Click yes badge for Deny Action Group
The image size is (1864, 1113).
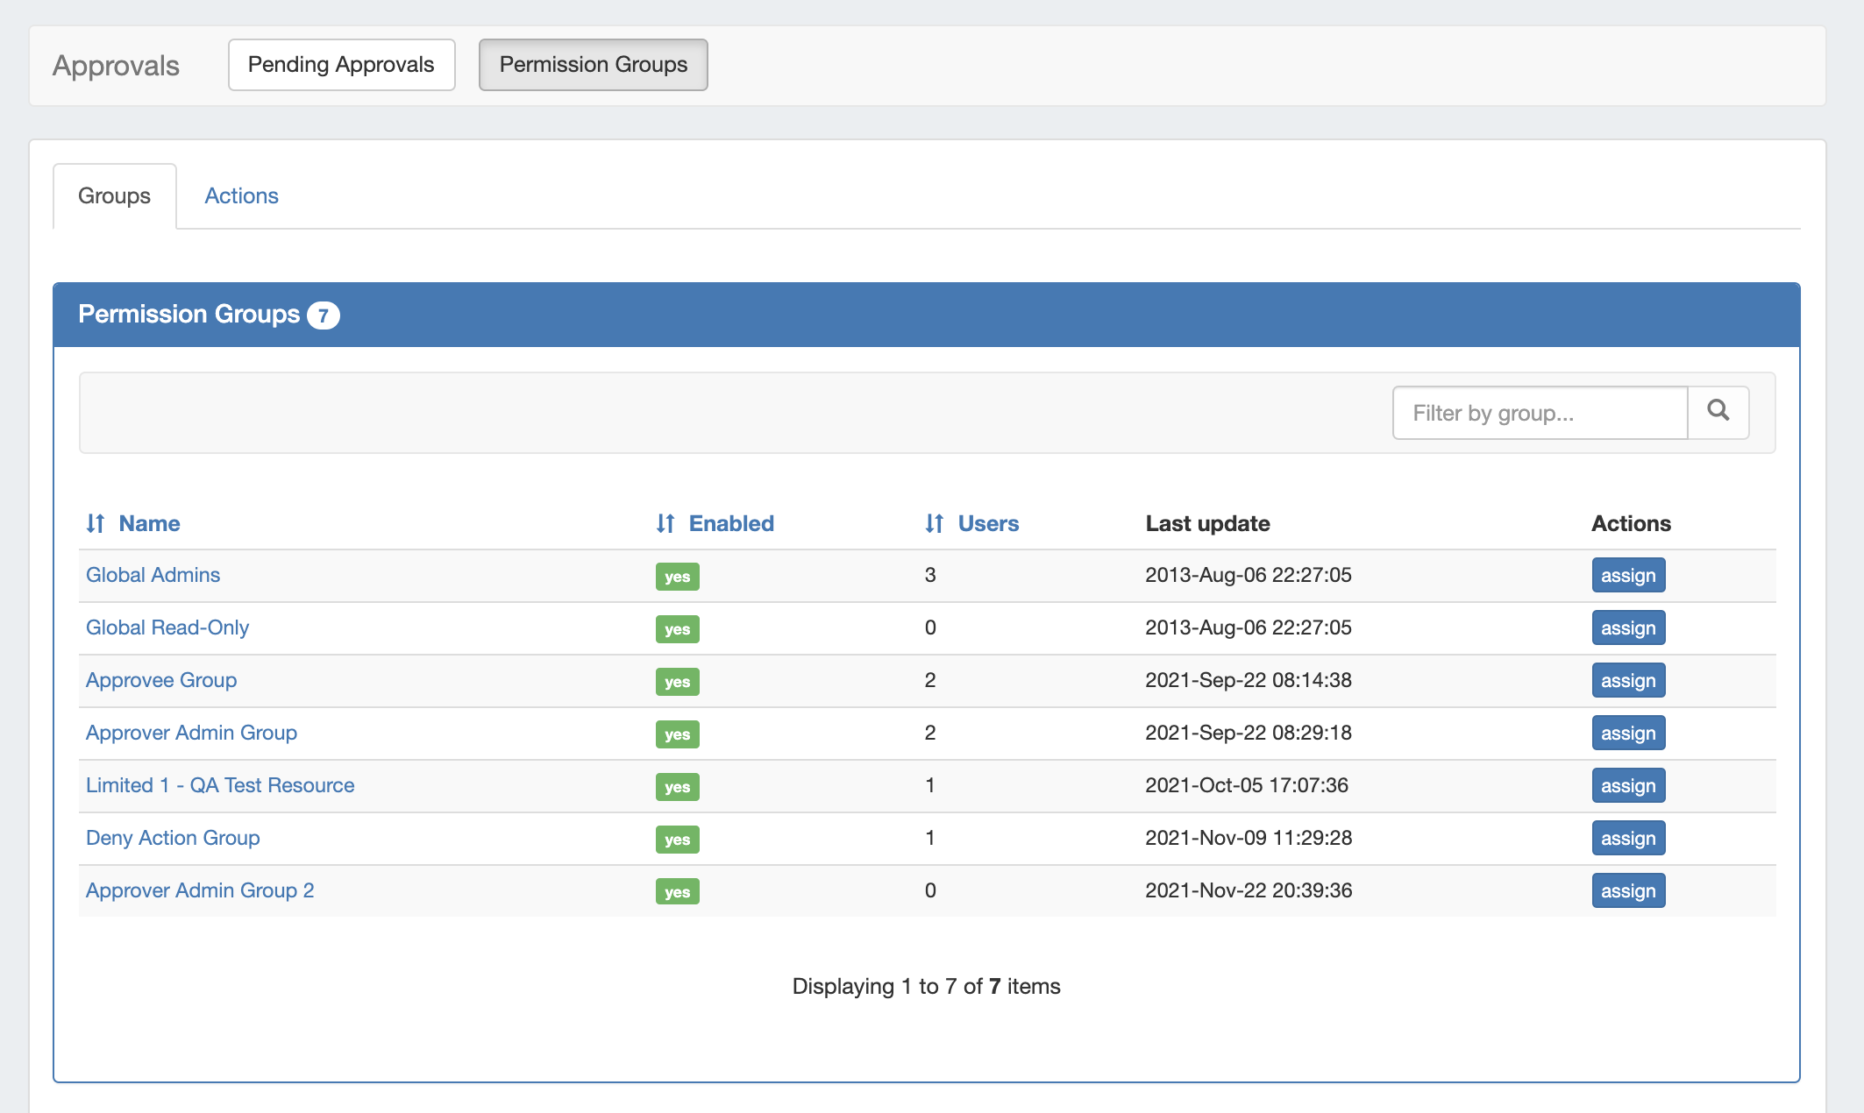point(677,840)
